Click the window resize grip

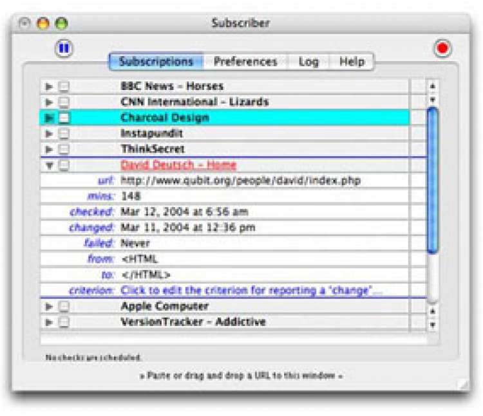[462, 384]
